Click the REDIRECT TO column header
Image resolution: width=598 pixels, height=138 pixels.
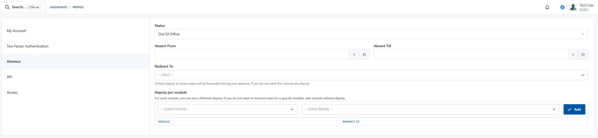tap(351, 121)
